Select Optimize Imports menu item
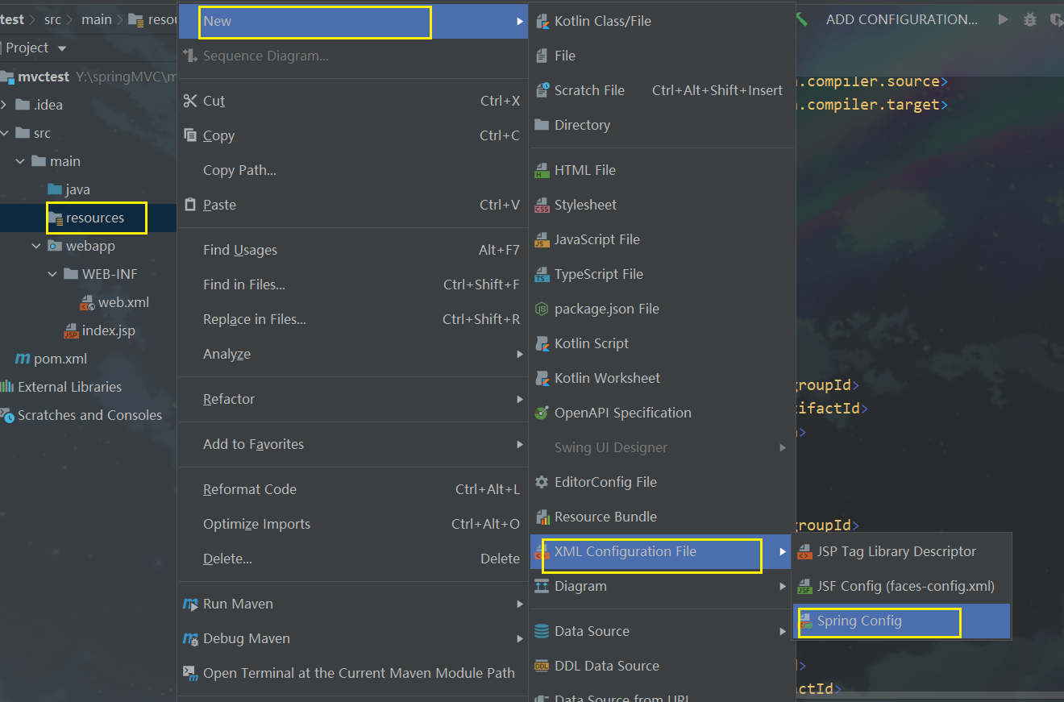The image size is (1064, 702). coord(352,524)
